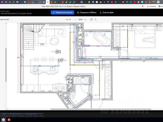Click Скачать файл button
Image resolution: width=163 pixels, height=122 pixels.
pyautogui.click(x=107, y=12)
